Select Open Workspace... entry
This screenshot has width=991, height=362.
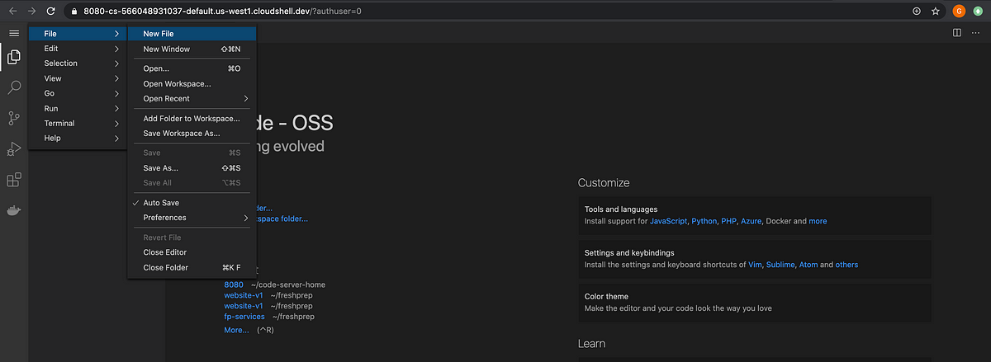[x=192, y=83]
